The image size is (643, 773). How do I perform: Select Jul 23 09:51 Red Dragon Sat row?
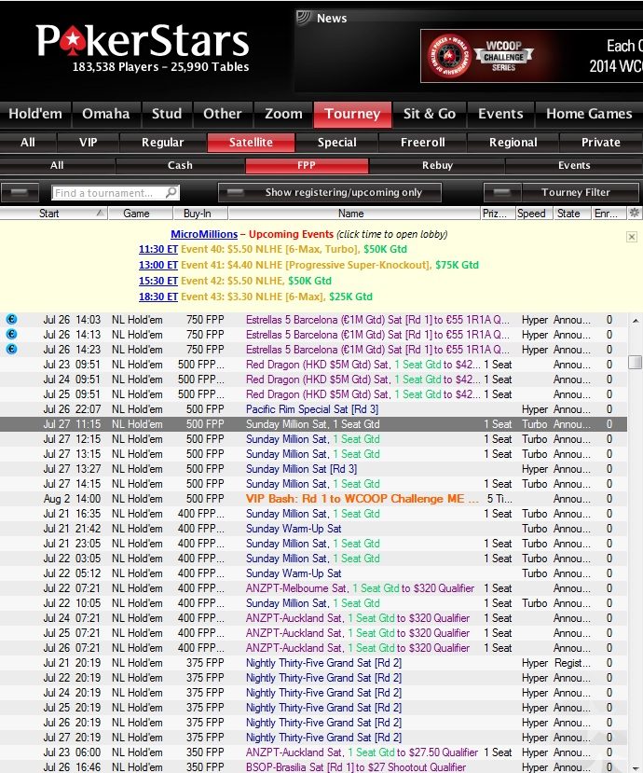313,365
